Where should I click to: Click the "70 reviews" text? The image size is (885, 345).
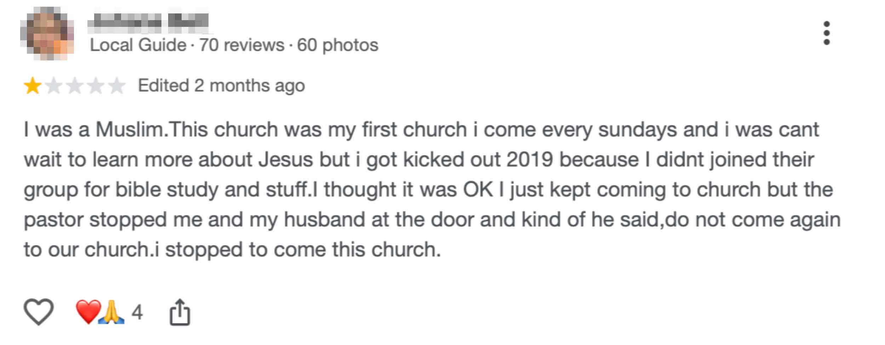[242, 45]
